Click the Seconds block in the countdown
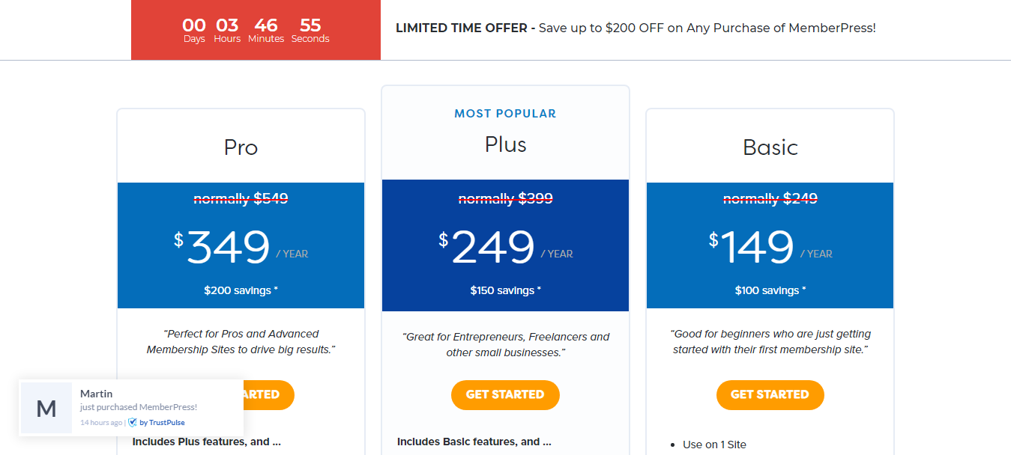The height and width of the screenshot is (455, 1011). tap(310, 30)
